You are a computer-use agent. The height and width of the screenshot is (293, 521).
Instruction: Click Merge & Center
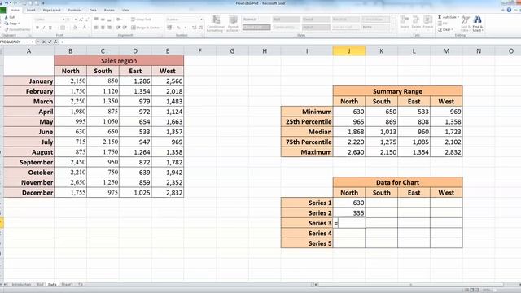(146, 28)
